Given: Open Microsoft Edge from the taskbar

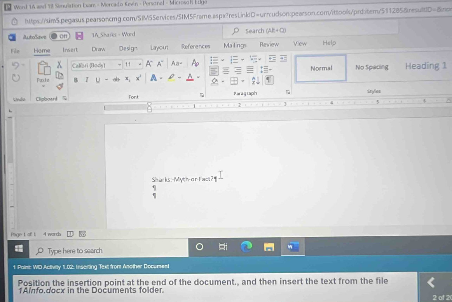Looking at the screenshot, I should pos(246,247).
